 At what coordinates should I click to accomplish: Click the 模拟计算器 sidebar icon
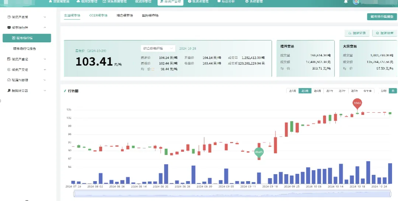(9, 91)
